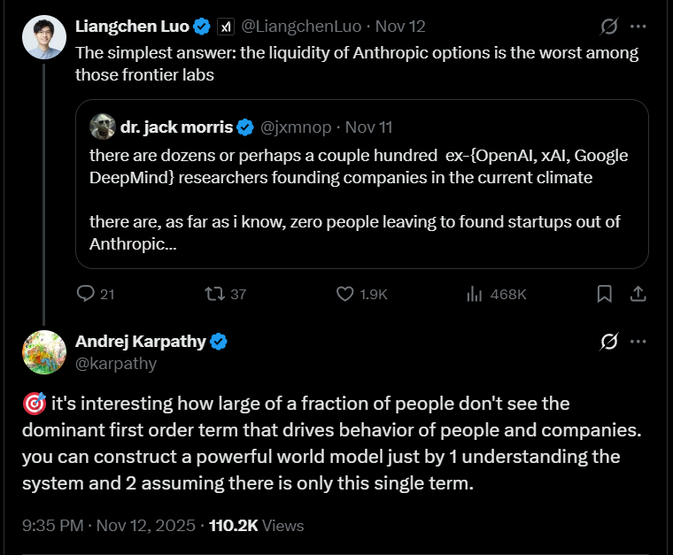Open Liangchen Luo's profile picture
The width and height of the screenshot is (673, 555).
click(44, 37)
